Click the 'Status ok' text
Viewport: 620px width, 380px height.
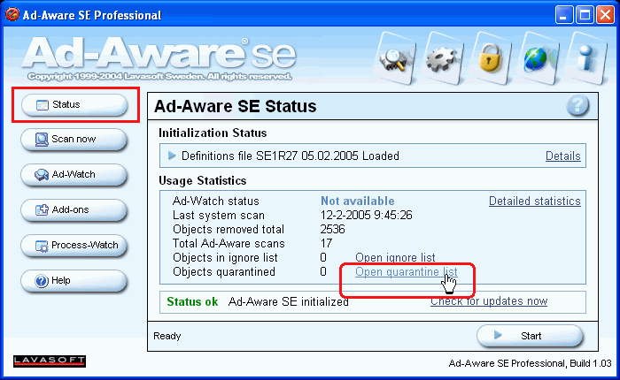192,302
